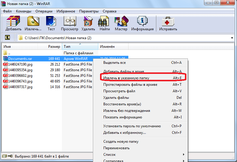The width and height of the screenshot is (237, 162).
Task: Select Восстановить архив(ы)
Action: 143,104
